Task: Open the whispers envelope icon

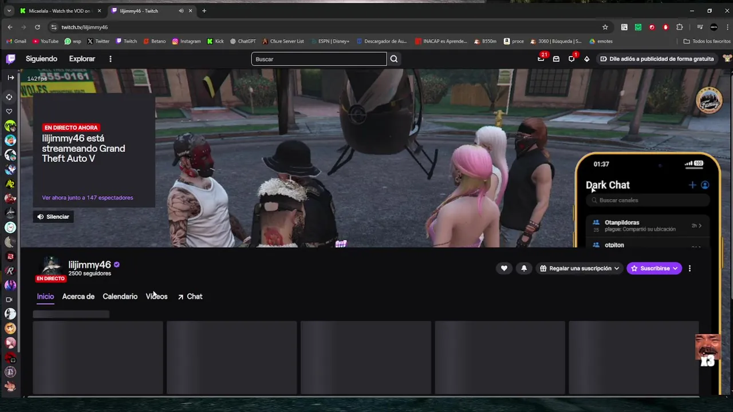Action: point(556,59)
